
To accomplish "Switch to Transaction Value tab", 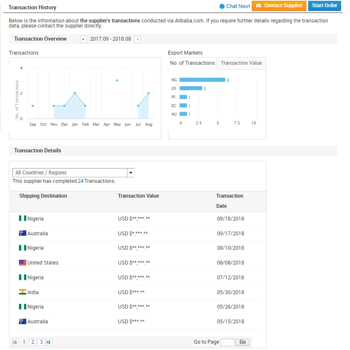I will pos(241,63).
